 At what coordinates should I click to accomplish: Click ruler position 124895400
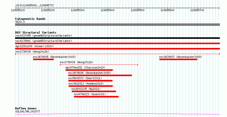click(x=108, y=10)
